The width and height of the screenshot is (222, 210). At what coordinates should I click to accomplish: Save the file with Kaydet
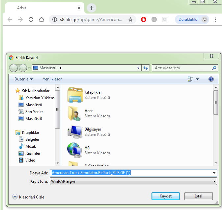coord(165,196)
